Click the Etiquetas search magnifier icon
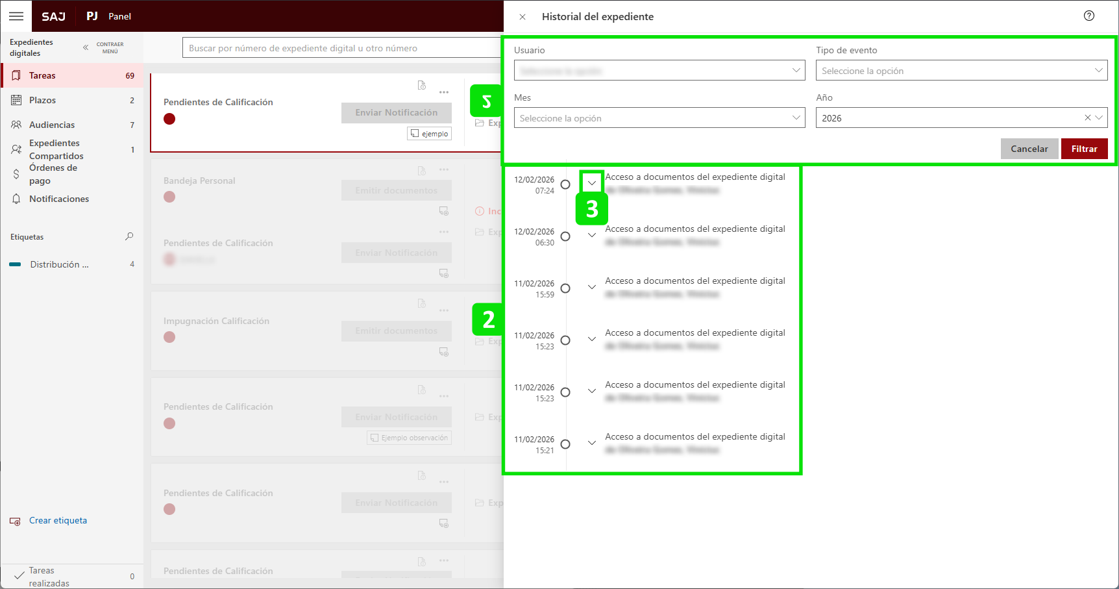The height and width of the screenshot is (589, 1119). [x=129, y=236]
